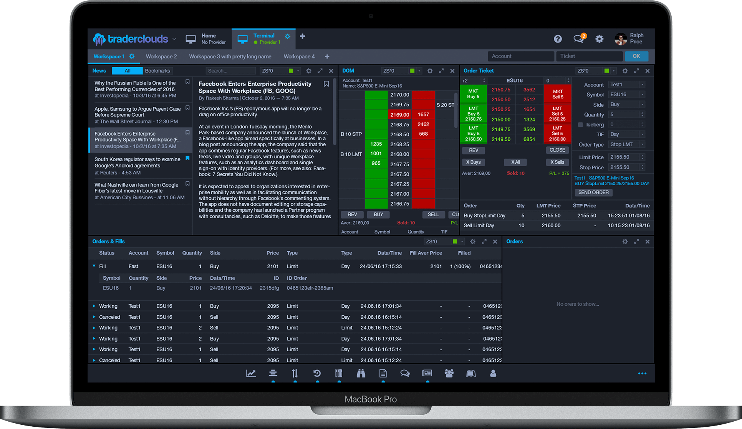
Task: Click the three-columns icon in bottom toolbar
Action: coord(339,373)
